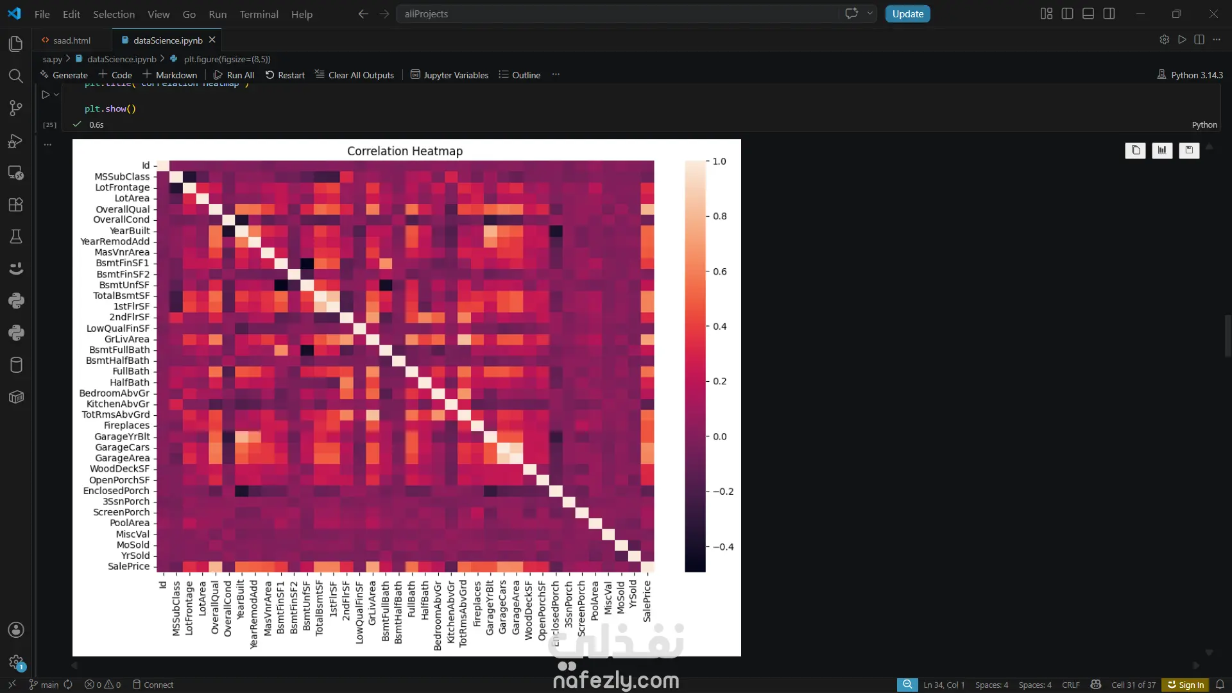Toggle the primary side bar

click(x=1068, y=13)
